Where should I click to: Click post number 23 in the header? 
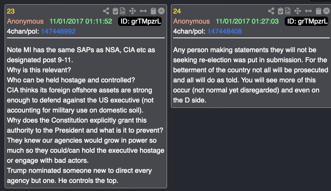(11, 11)
